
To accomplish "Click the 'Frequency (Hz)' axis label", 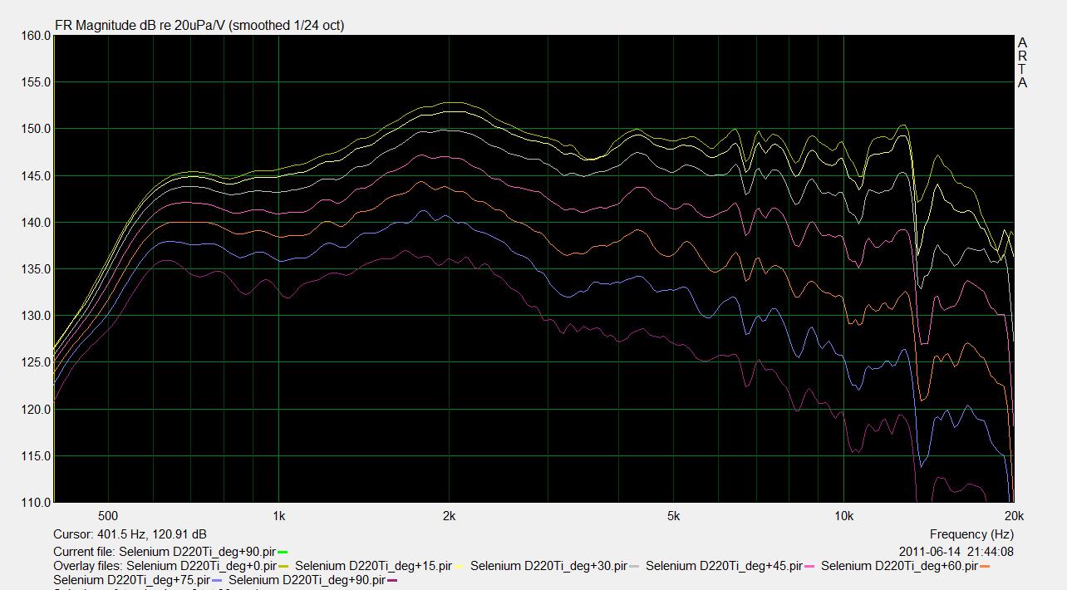I will [971, 534].
